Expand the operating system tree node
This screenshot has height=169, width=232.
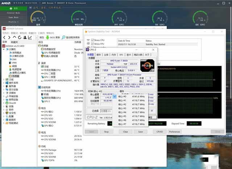[x=4, y=83]
